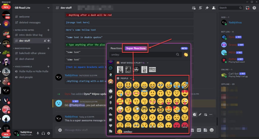Attach a file with plus button
Screen dimensions: 259x139
60,130
